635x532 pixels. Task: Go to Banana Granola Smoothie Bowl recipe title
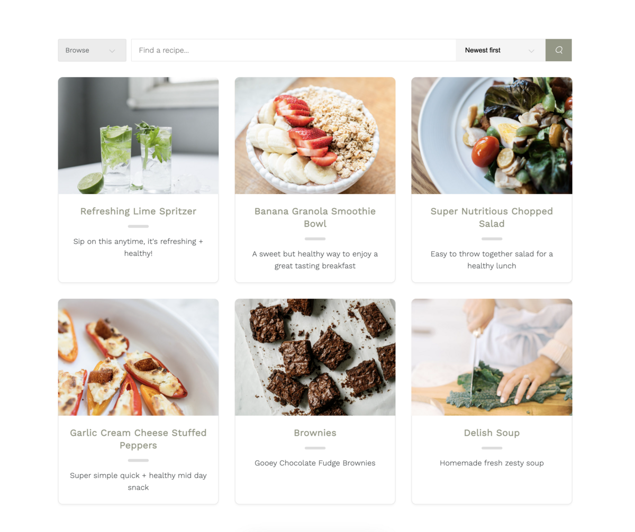tap(315, 217)
